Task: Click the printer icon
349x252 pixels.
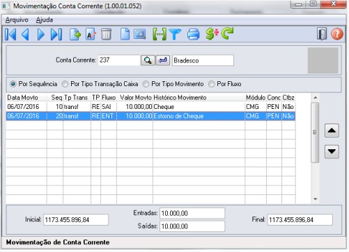Action: coord(193,35)
